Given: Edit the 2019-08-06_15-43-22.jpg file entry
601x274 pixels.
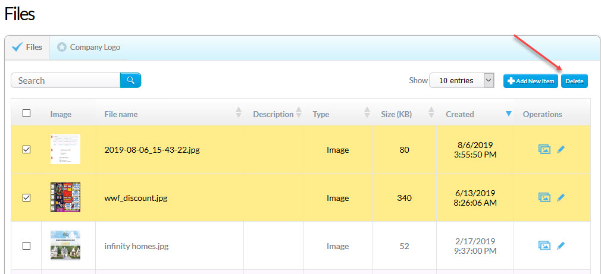Looking at the screenshot, I should coord(561,150).
